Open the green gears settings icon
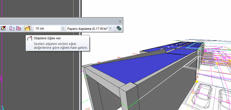The width and height of the screenshot is (231, 110). click(119, 28)
